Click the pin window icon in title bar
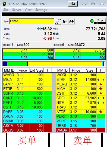 pos(73,4)
